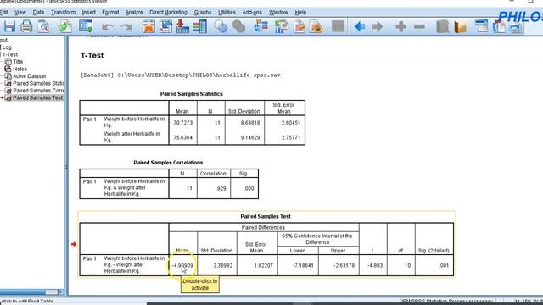Open the Transform menu
Image resolution: width=543 pixels, height=305 pixels.
[64, 12]
